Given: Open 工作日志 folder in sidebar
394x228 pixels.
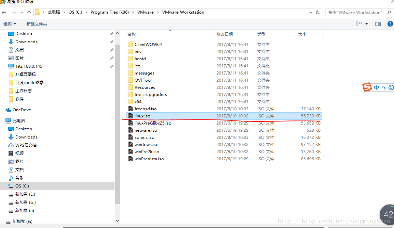Looking at the screenshot, I should tap(24, 91).
